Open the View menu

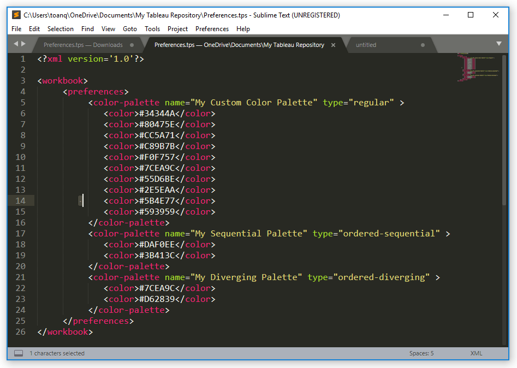(x=108, y=29)
